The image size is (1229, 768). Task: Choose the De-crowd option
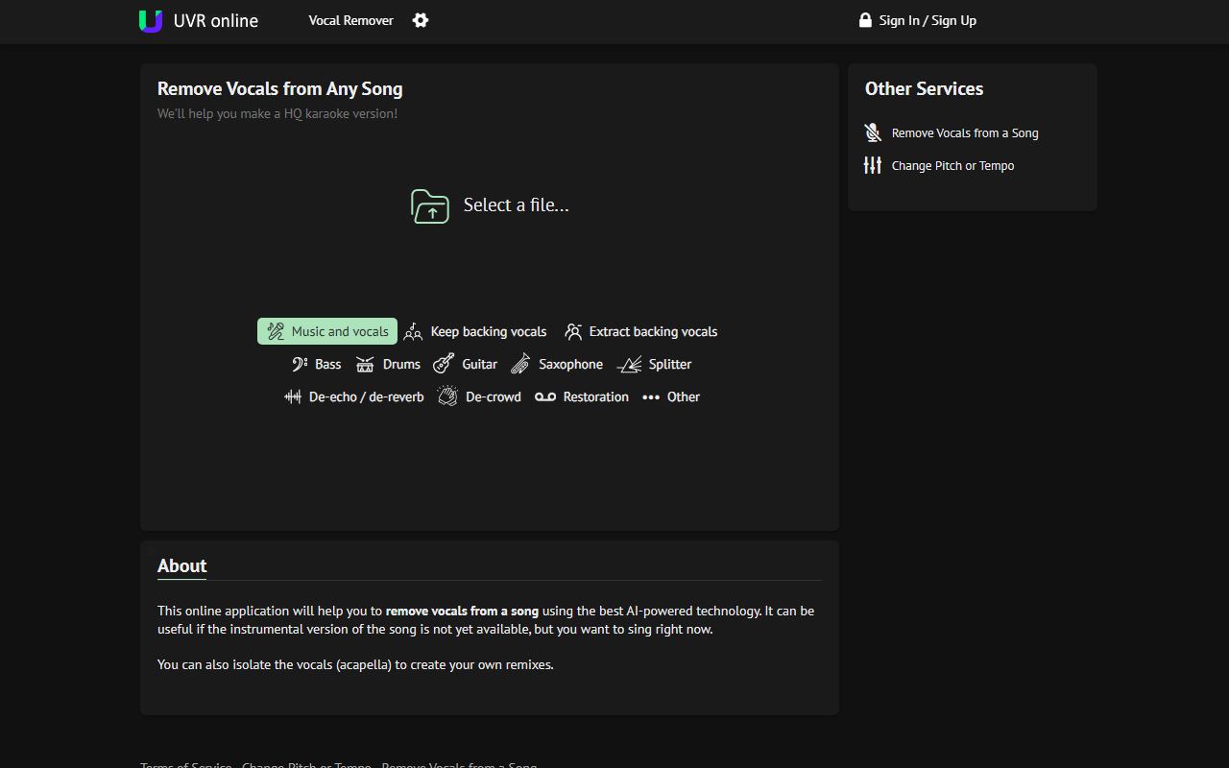click(x=479, y=396)
